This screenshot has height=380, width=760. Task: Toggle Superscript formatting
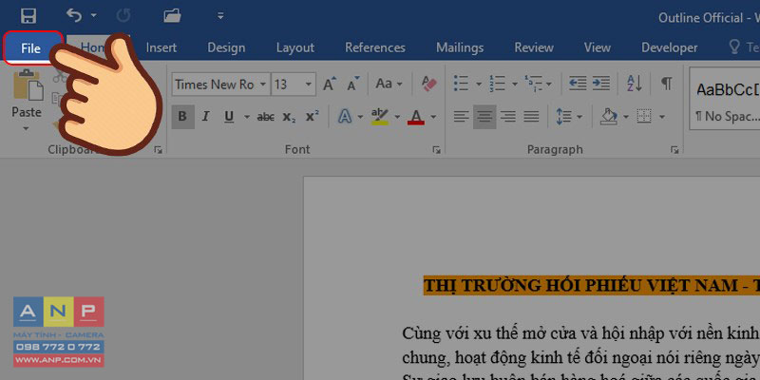pos(313,116)
